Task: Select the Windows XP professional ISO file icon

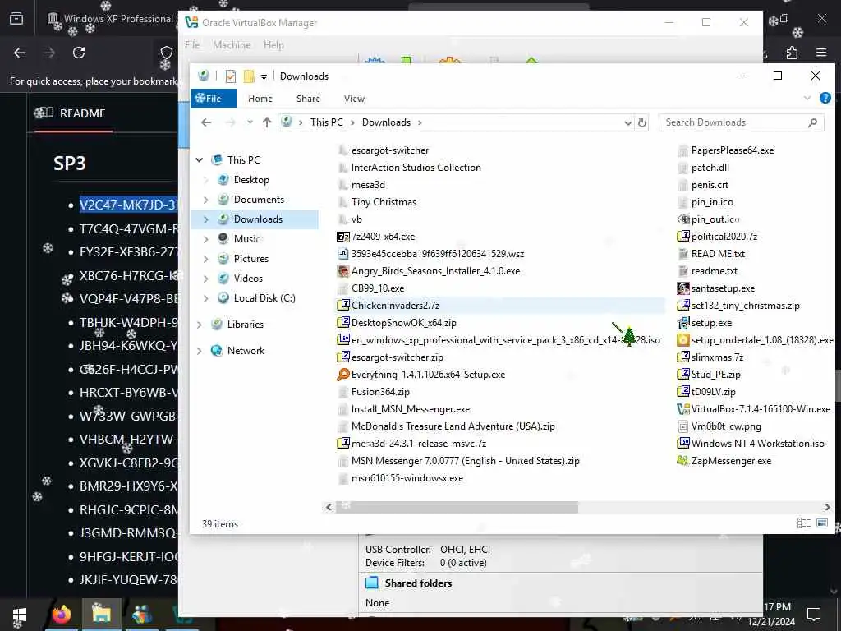Action: pyautogui.click(x=342, y=339)
